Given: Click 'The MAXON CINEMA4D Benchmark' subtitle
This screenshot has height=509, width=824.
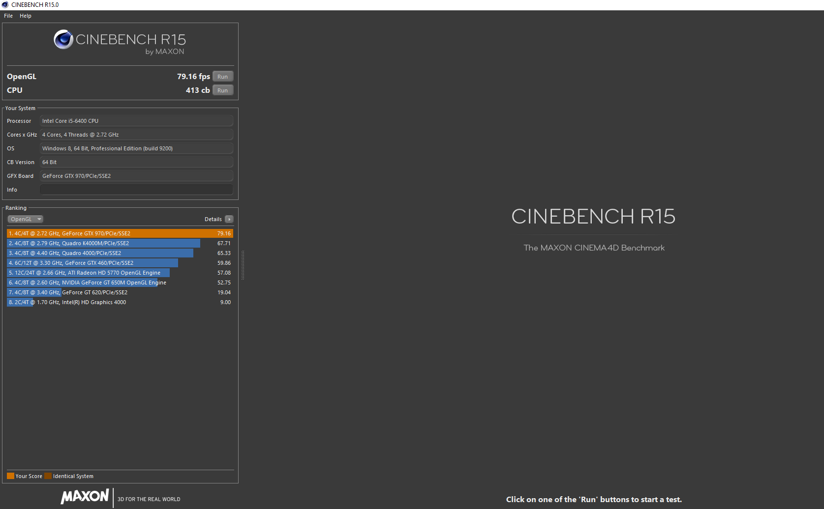Looking at the screenshot, I should [x=594, y=248].
